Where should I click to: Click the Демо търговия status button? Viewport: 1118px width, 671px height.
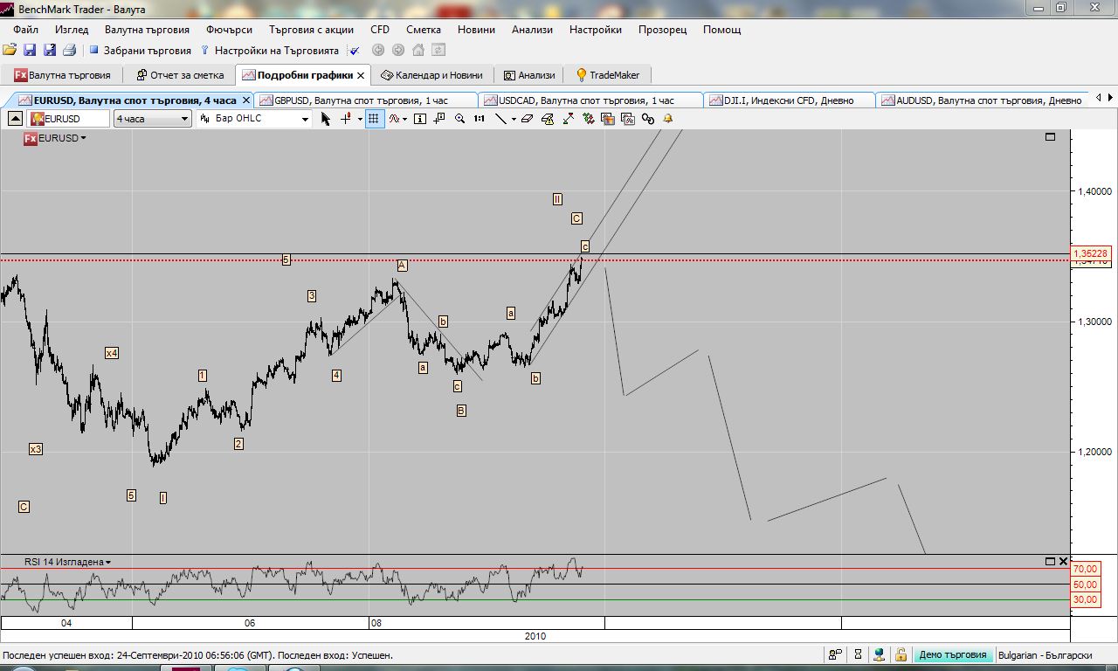tap(952, 654)
